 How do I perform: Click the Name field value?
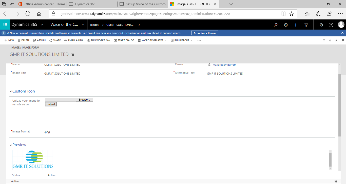point(62,65)
